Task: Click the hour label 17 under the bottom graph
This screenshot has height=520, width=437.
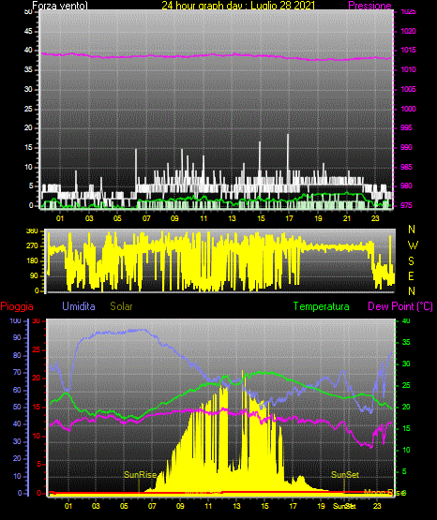Action: pos(293,506)
